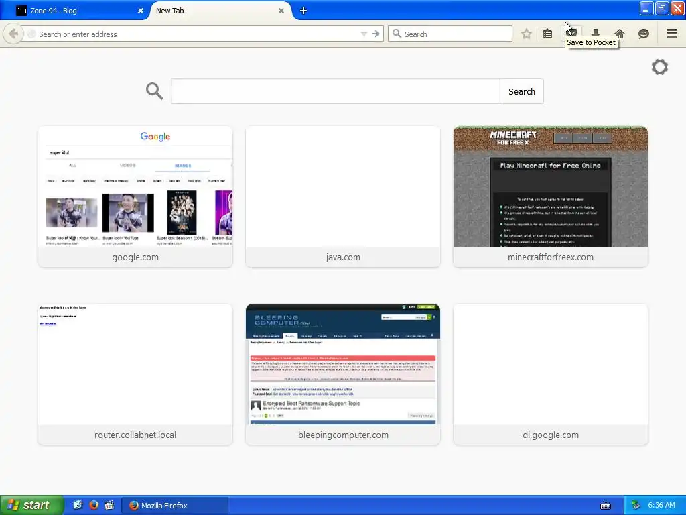Restore down the Firefox window
This screenshot has height=515, width=686.
[x=662, y=8]
